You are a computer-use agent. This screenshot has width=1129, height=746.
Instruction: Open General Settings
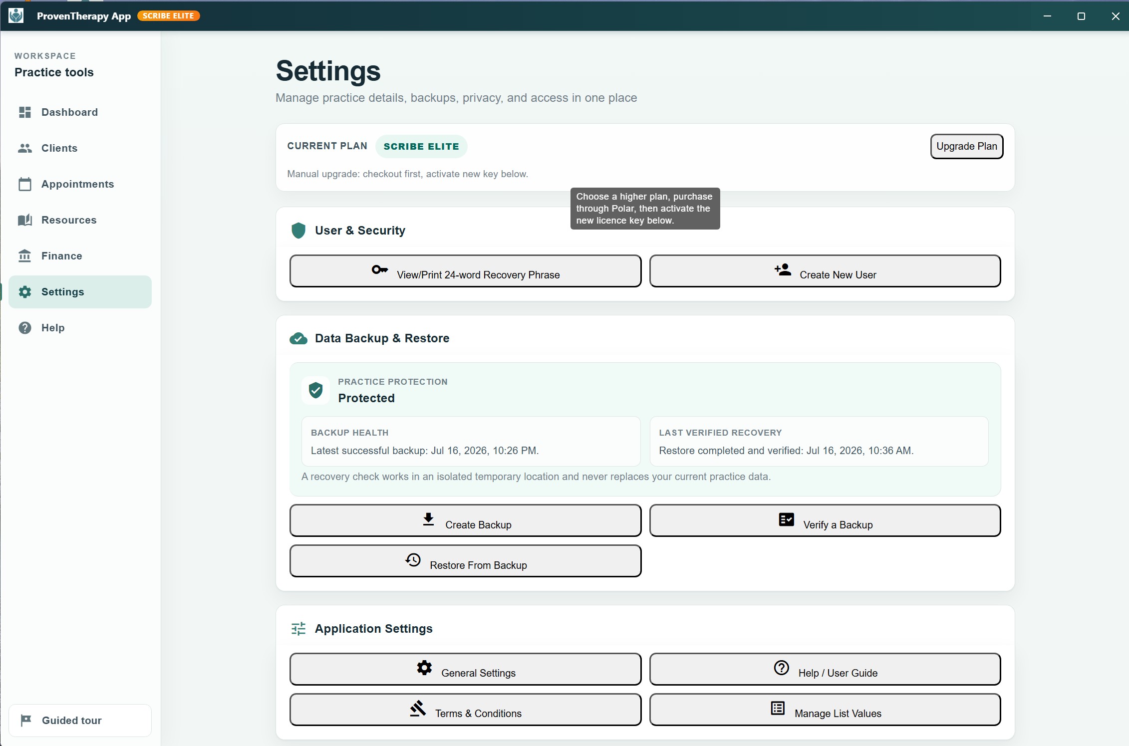click(x=465, y=669)
